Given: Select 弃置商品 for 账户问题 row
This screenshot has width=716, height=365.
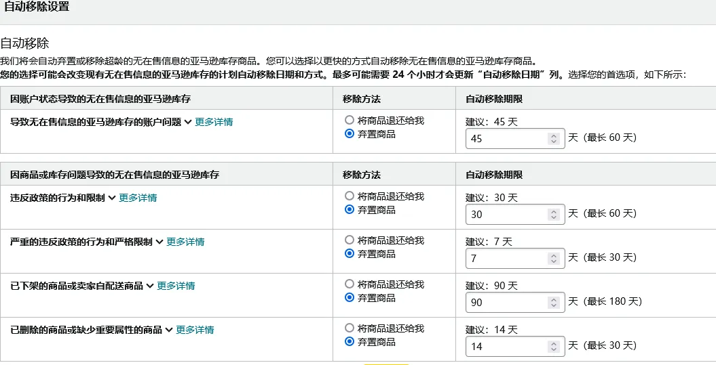Looking at the screenshot, I should [350, 134].
